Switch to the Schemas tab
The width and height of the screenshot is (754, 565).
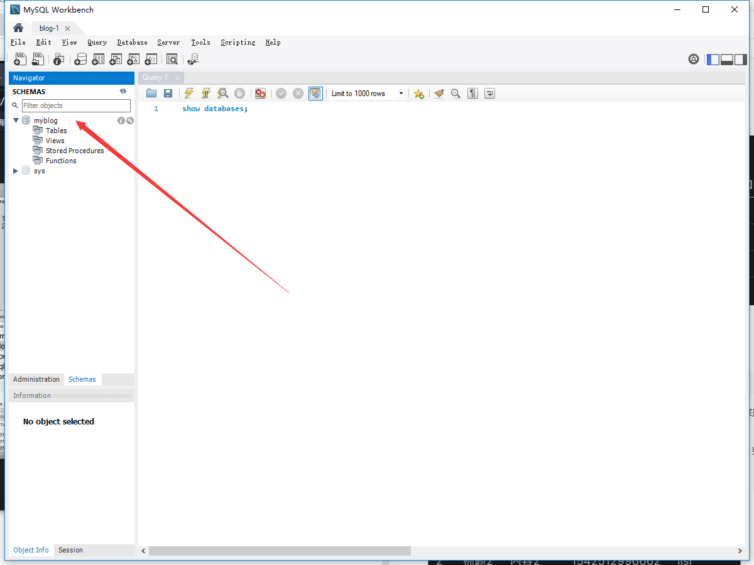(x=82, y=379)
